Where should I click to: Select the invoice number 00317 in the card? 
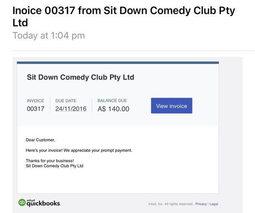tap(35, 109)
